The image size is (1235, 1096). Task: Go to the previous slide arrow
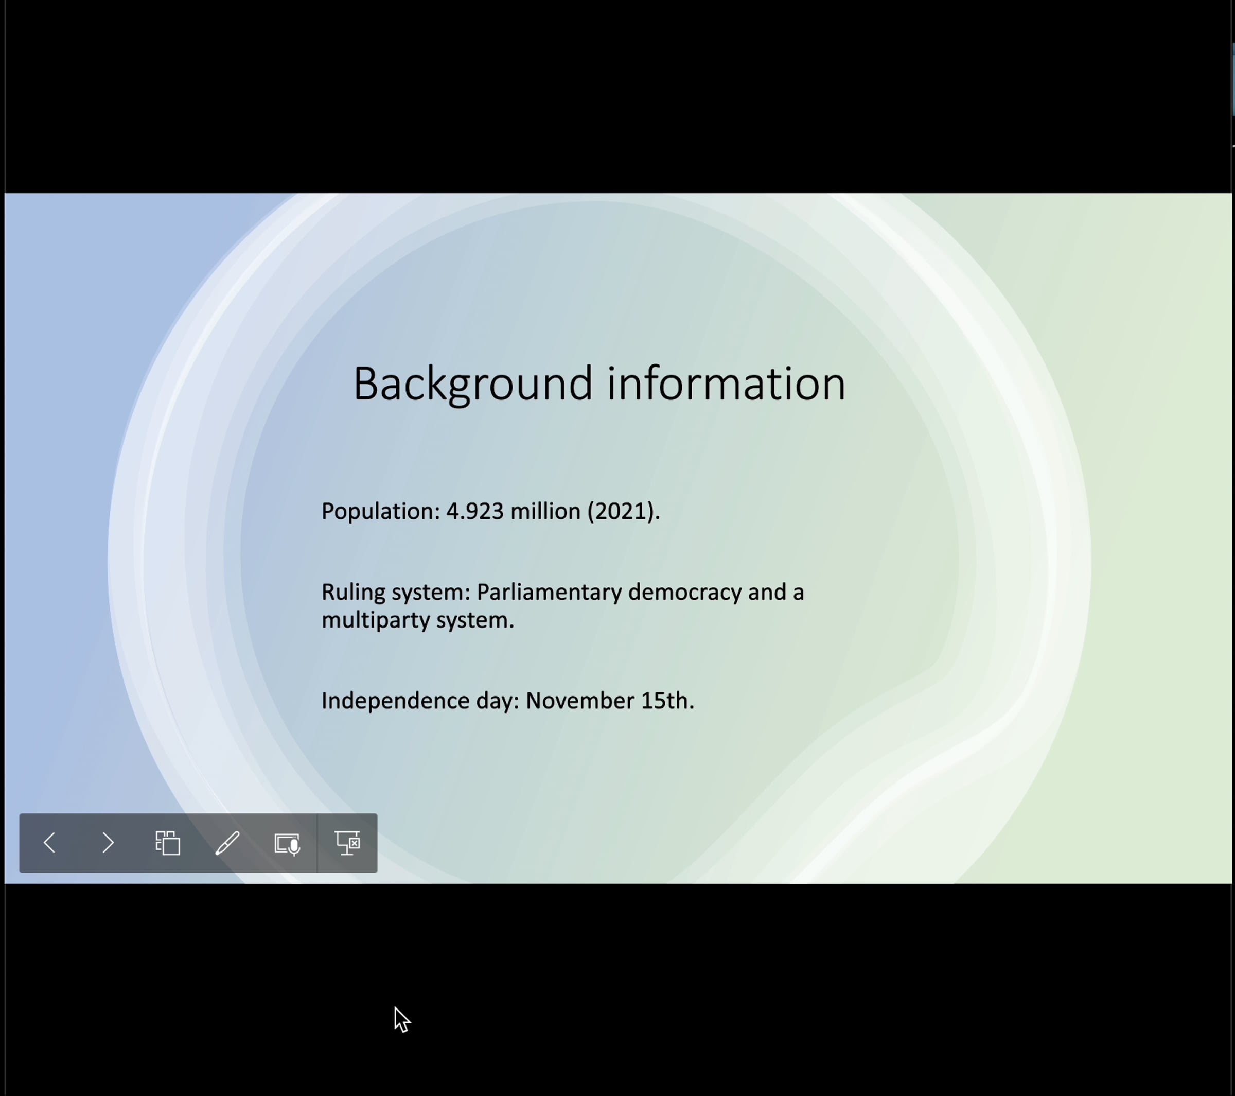coord(49,843)
